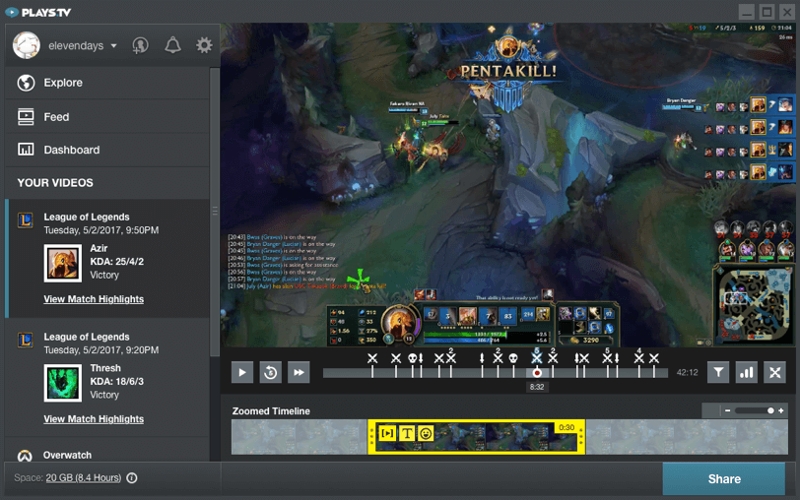
Task: Click KDA: 18/6/3 text
Action: click(x=117, y=381)
